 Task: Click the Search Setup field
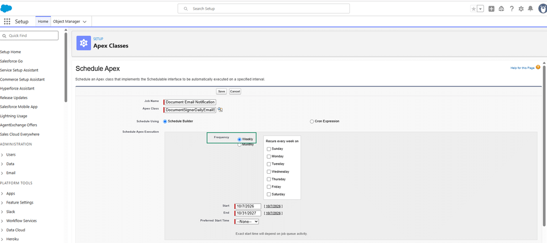[x=263, y=9]
